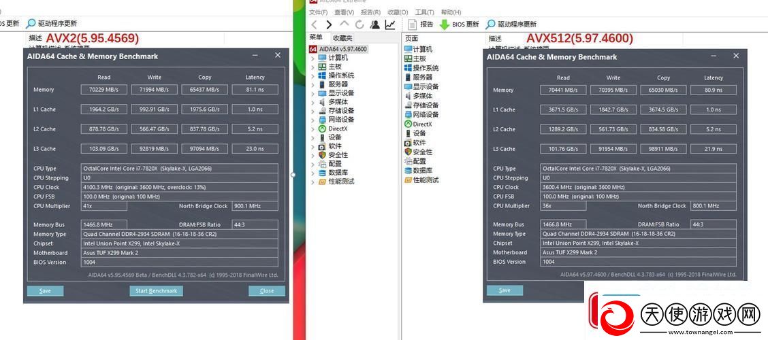Viewport: 768px width, 340px height.
Task: Open 报告 from the toolbar
Action: pos(421,24)
